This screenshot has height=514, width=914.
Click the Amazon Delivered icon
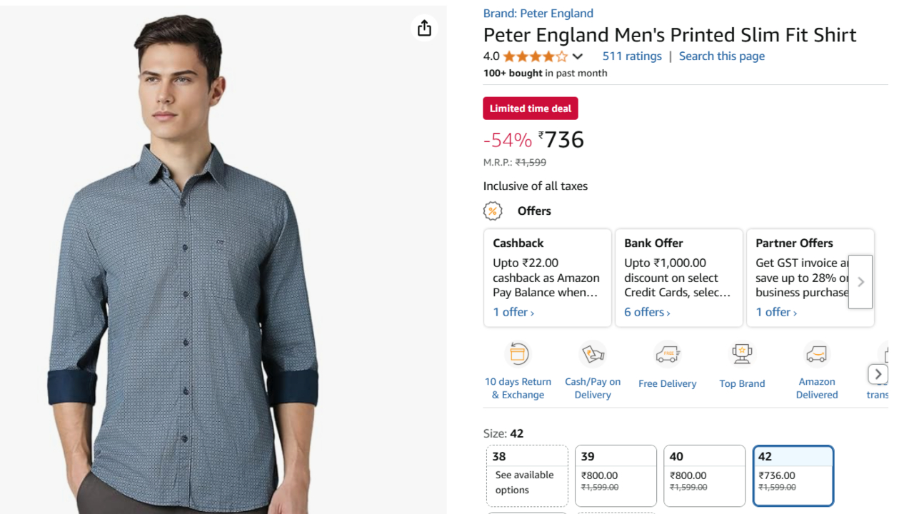(816, 354)
